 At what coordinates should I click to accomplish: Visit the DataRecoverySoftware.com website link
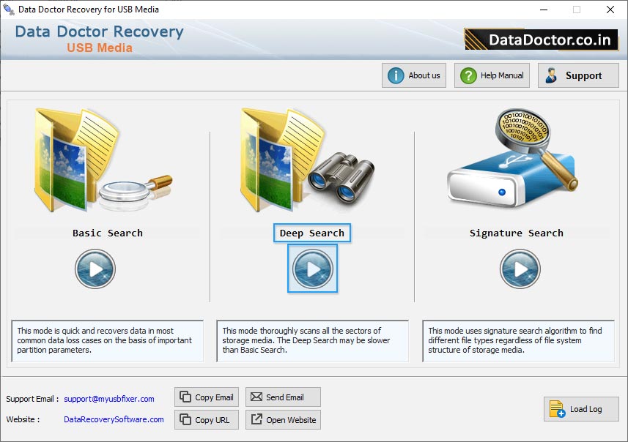(x=114, y=419)
